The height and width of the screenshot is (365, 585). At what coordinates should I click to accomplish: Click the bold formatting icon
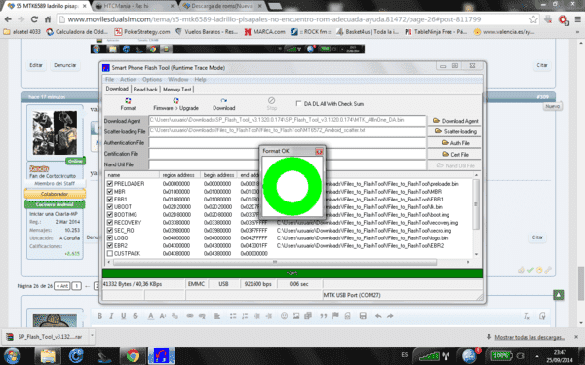(99, 316)
